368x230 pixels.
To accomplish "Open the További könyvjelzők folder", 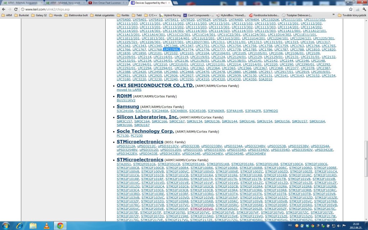I will tap(352, 15).
